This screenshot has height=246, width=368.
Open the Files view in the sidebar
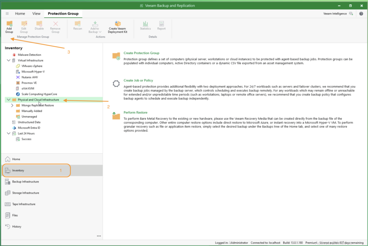coord(14,215)
